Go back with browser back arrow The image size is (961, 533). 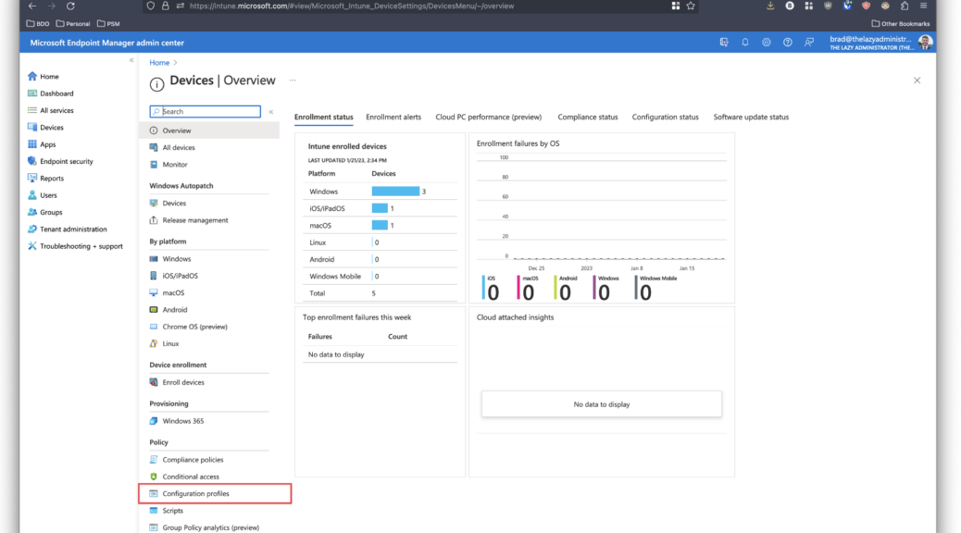[32, 6]
